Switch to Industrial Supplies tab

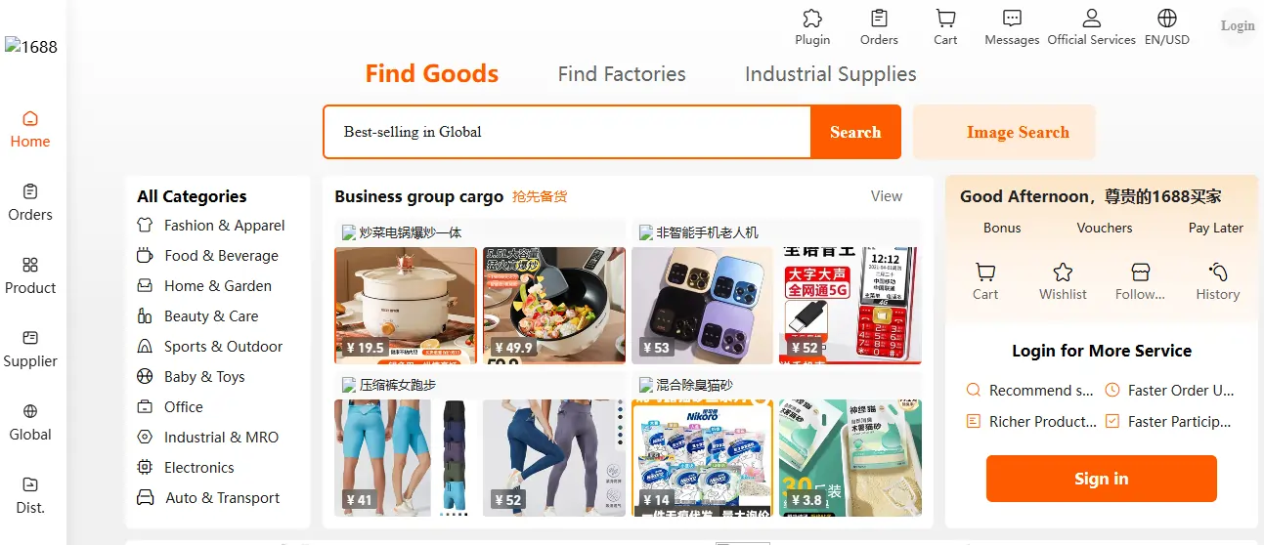click(830, 74)
